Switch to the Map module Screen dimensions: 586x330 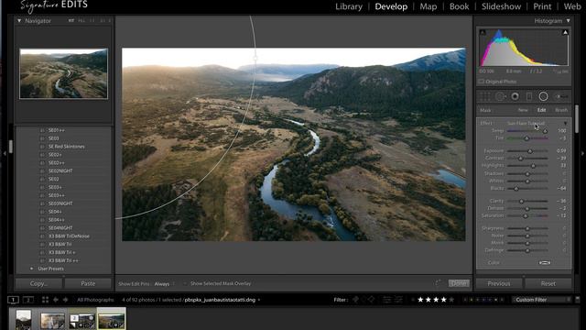429,6
